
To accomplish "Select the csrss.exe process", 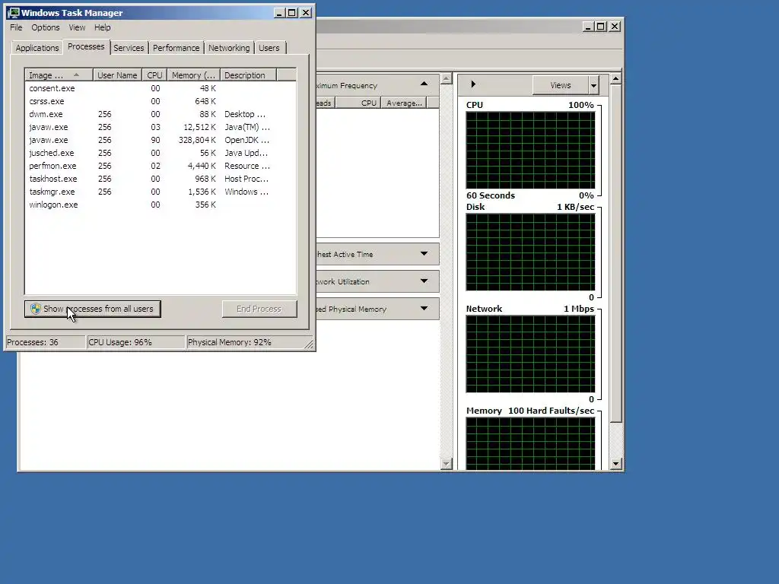I will click(x=160, y=101).
